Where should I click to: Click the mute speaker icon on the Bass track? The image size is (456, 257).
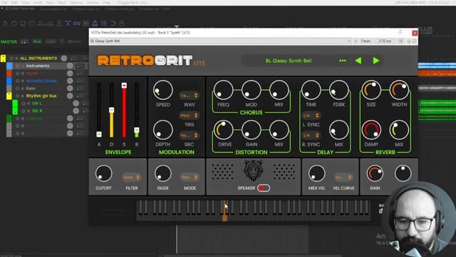coord(22,89)
